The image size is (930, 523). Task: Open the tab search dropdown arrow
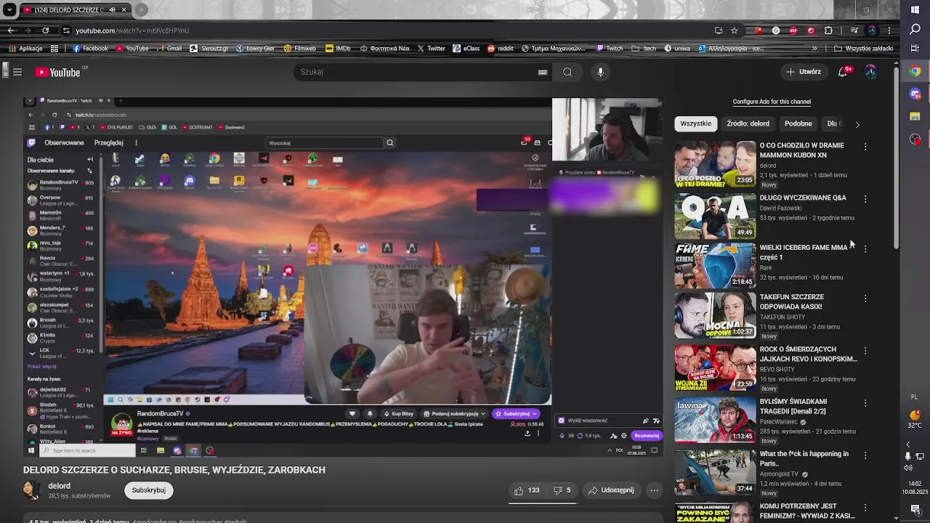click(9, 10)
